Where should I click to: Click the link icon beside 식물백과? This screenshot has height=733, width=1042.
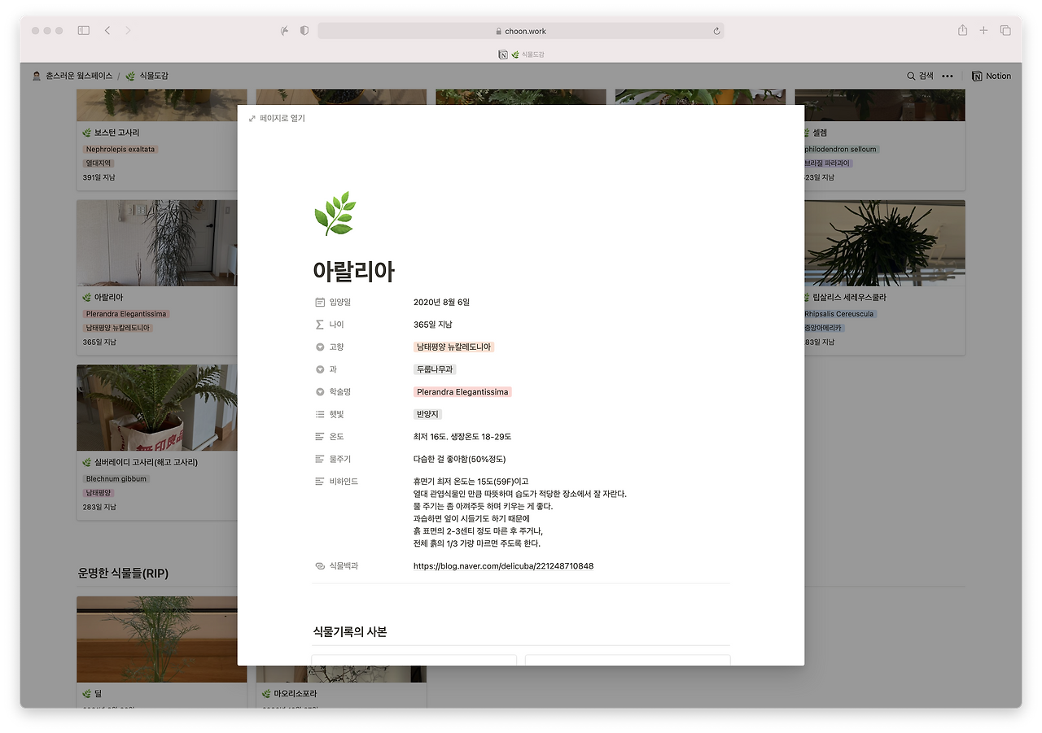(x=320, y=566)
